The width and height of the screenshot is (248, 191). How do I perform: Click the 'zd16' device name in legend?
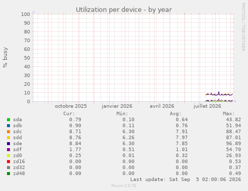(19, 162)
